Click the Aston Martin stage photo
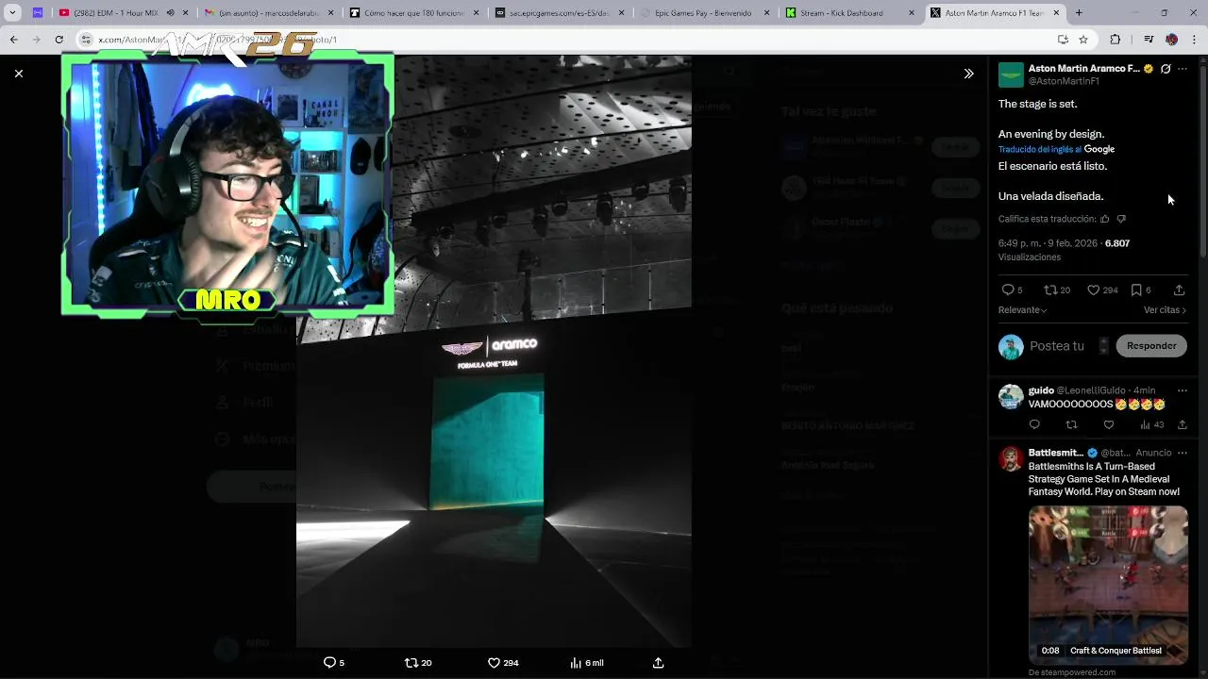The width and height of the screenshot is (1208, 679). [494, 352]
